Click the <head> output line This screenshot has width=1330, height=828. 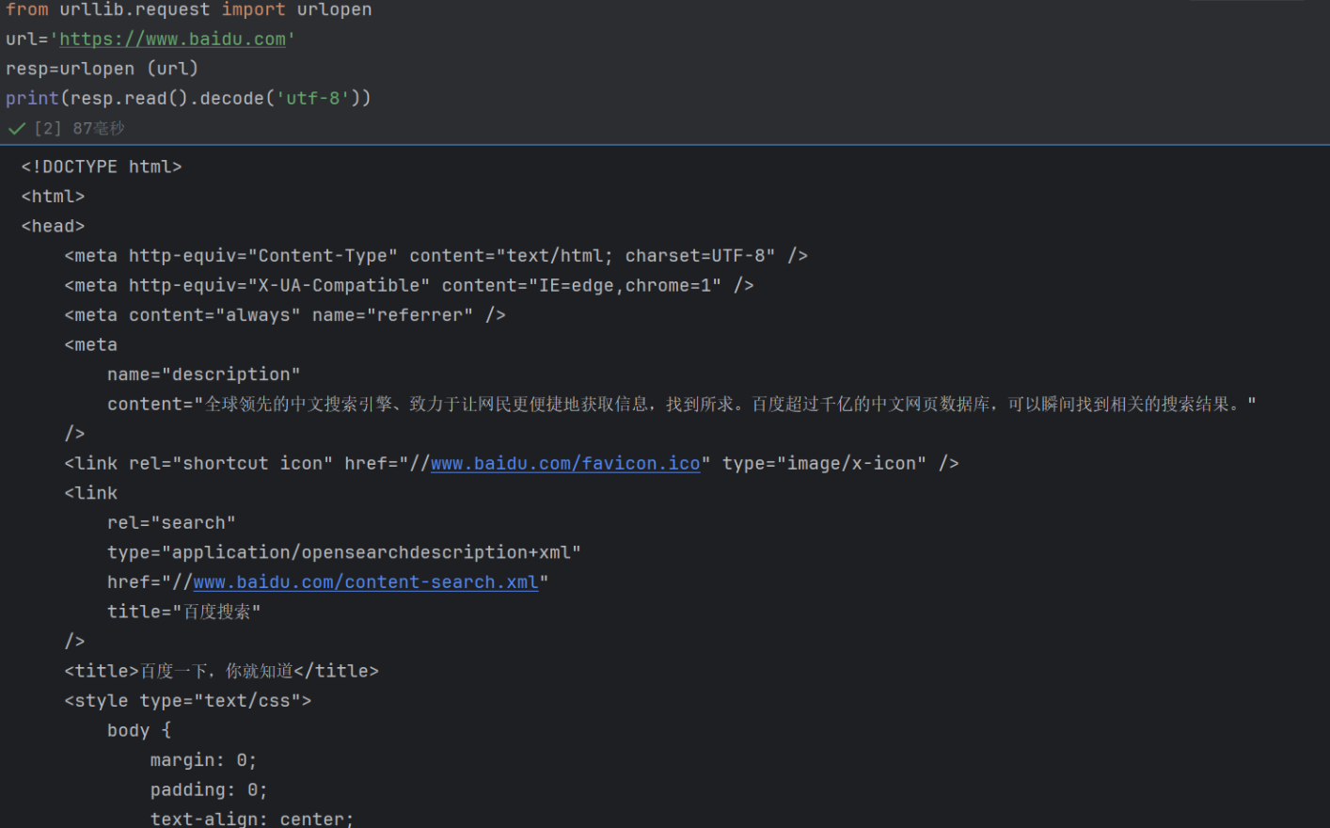[x=53, y=226]
